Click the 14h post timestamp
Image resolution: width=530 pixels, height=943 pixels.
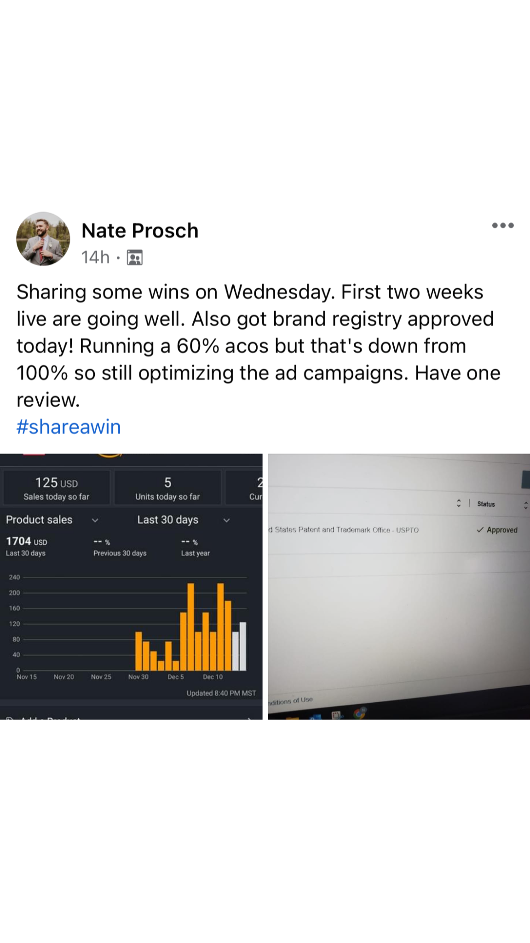[95, 257]
